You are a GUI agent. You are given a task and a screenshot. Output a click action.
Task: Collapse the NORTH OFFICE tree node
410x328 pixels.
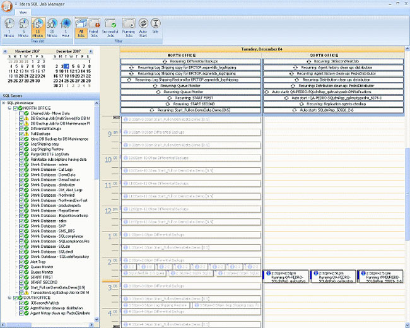pos(9,108)
